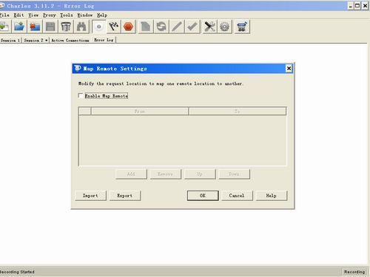Click Cancel in Map Remote Settings
Image resolution: width=370 pixels, height=277 pixels.
(237, 196)
